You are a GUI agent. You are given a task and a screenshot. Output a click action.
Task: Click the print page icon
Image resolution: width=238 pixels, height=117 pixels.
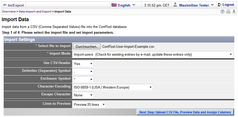[x=229, y=12]
